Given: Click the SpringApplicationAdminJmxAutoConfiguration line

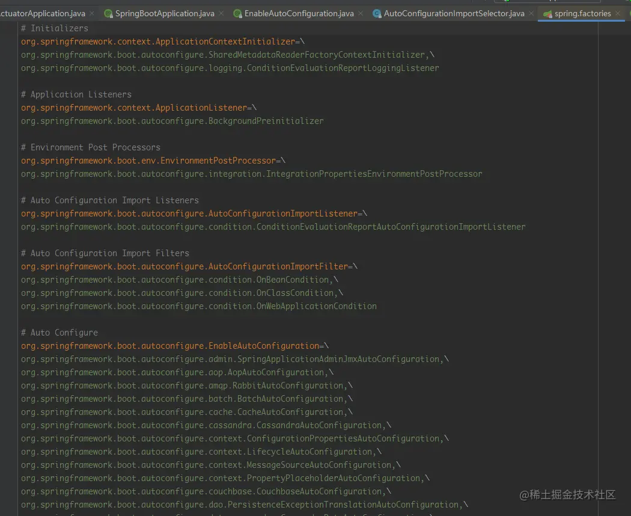Looking at the screenshot, I should pyautogui.click(x=235, y=359).
